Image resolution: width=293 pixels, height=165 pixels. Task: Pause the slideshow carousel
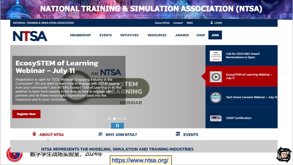(117, 125)
